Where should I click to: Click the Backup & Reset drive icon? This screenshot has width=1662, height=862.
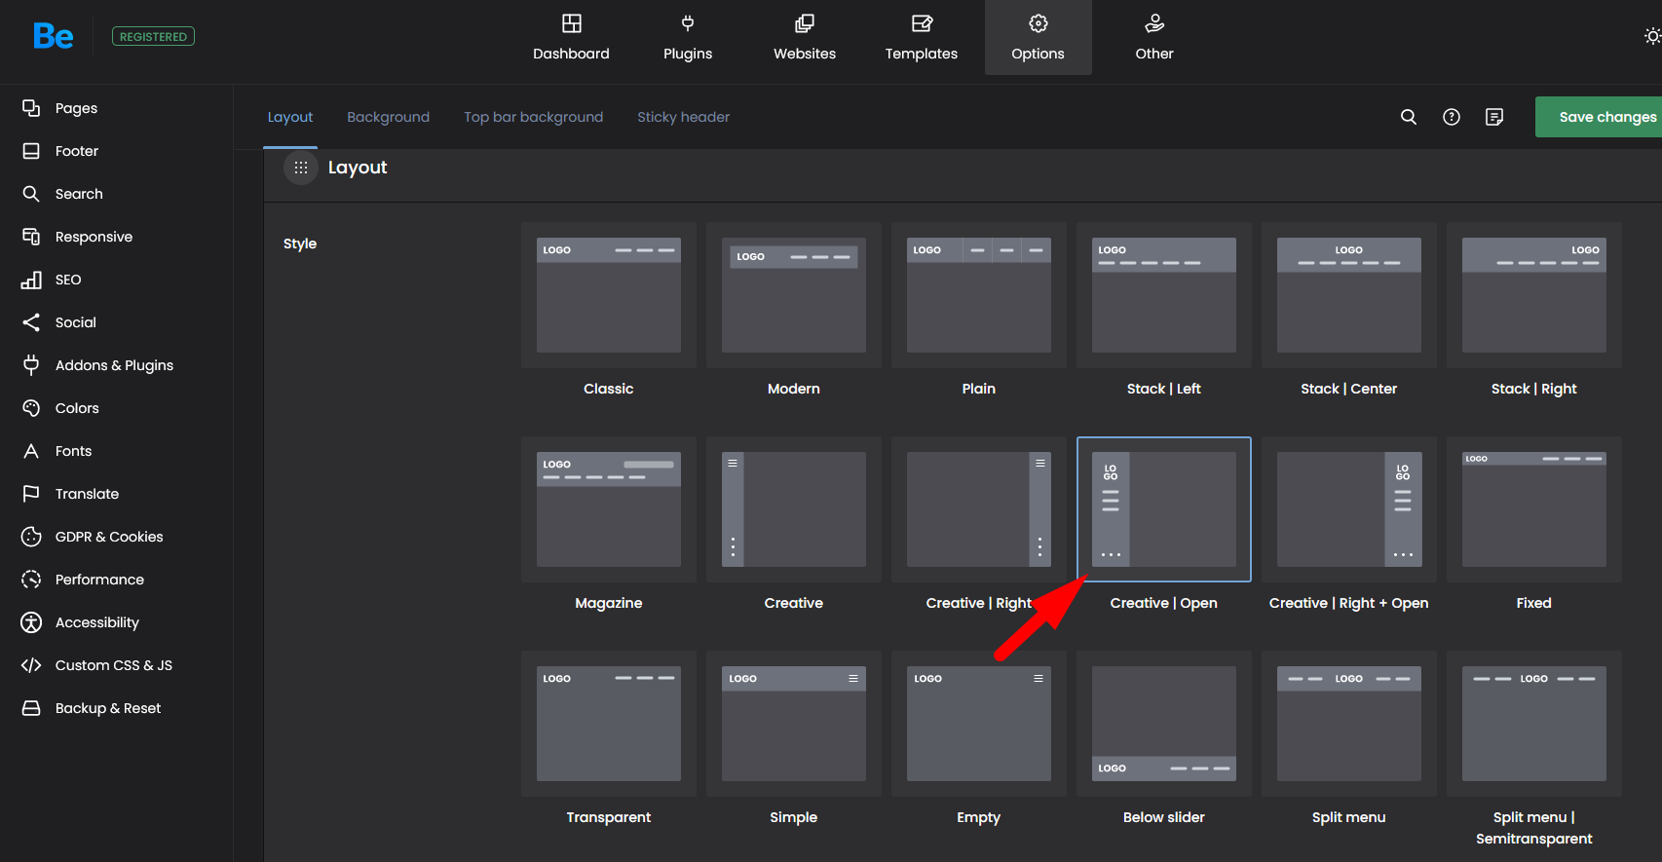click(31, 708)
